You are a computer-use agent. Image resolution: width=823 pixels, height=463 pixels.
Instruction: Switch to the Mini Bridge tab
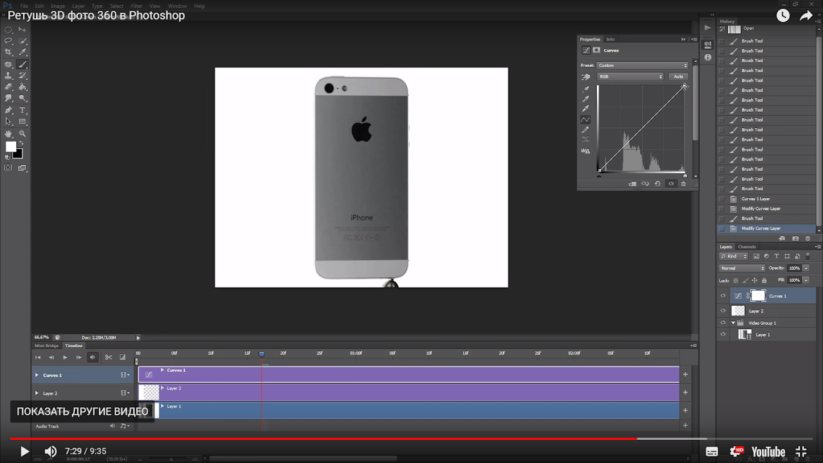(47, 345)
